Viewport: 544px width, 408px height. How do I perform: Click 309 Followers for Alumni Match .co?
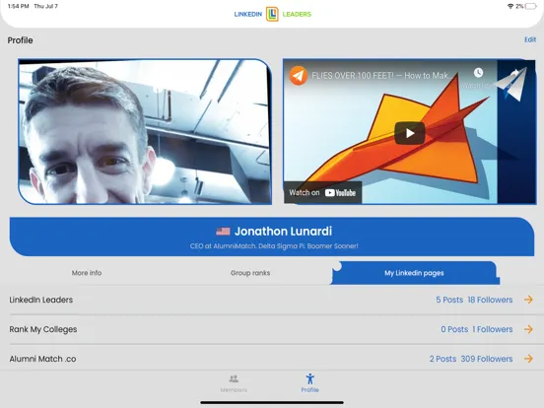487,359
